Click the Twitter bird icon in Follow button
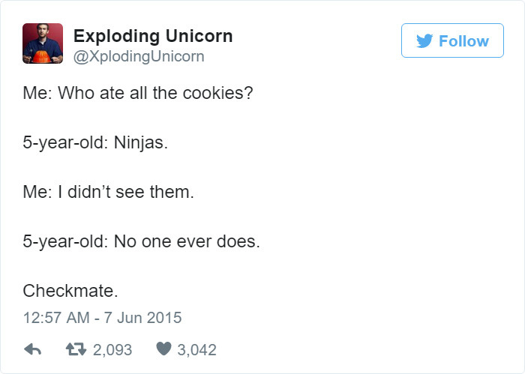Viewport: 525px width, 374px height. (x=425, y=41)
